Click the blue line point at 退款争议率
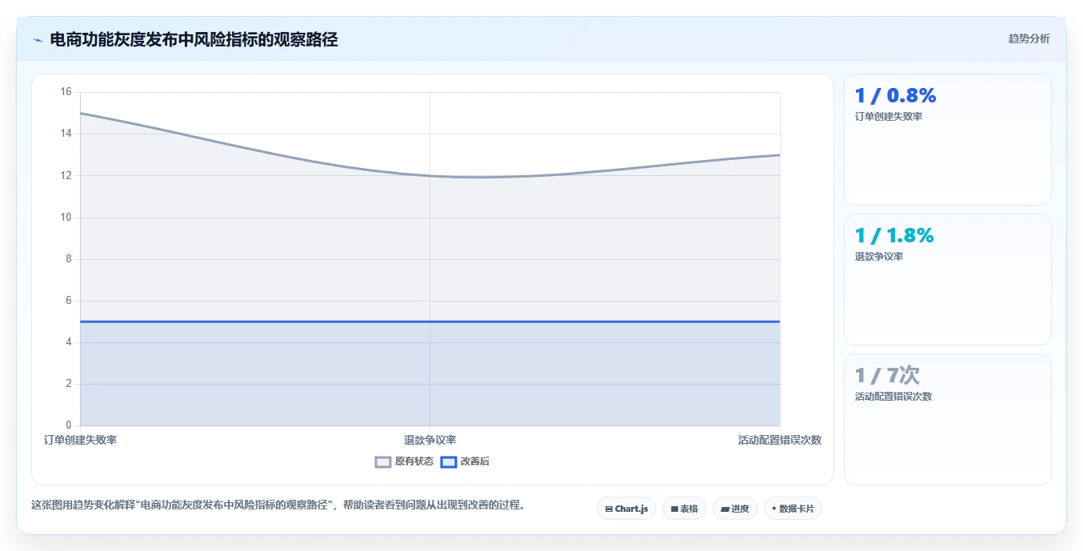 pos(430,321)
